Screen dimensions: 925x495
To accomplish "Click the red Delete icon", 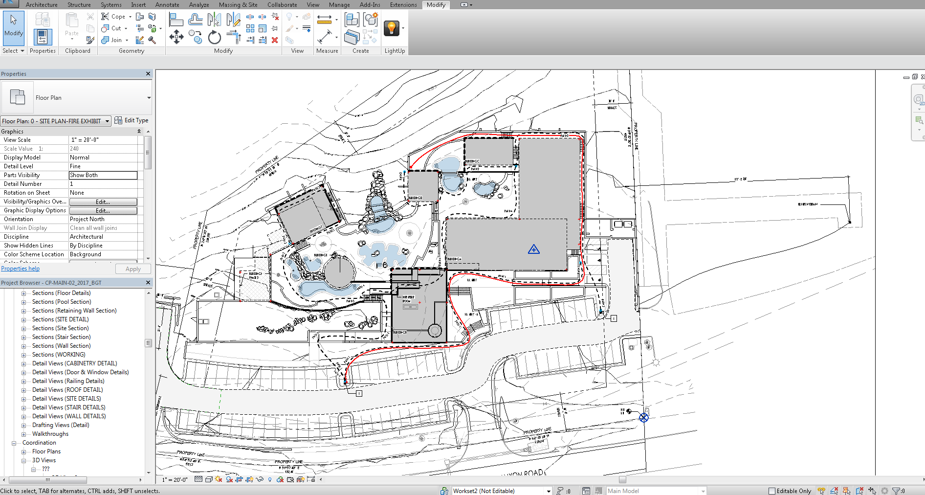I will [x=275, y=40].
